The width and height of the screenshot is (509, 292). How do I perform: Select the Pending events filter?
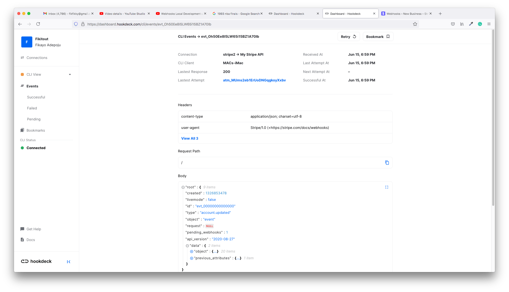(x=34, y=119)
